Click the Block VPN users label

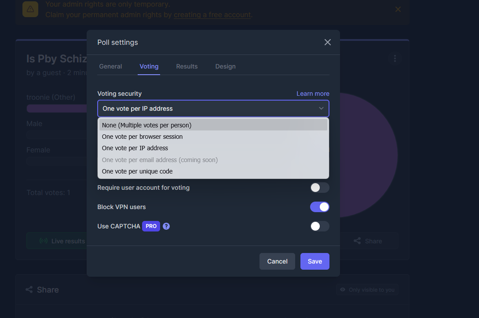[121, 207]
